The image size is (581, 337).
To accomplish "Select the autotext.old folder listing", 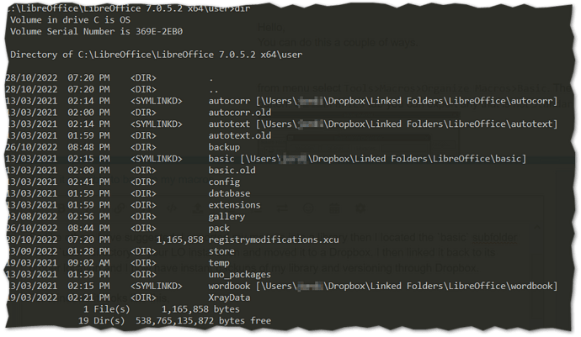I will [240, 135].
